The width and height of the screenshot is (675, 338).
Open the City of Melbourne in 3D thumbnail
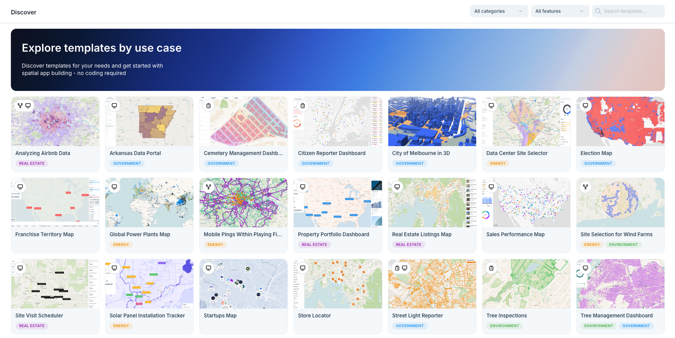[432, 122]
